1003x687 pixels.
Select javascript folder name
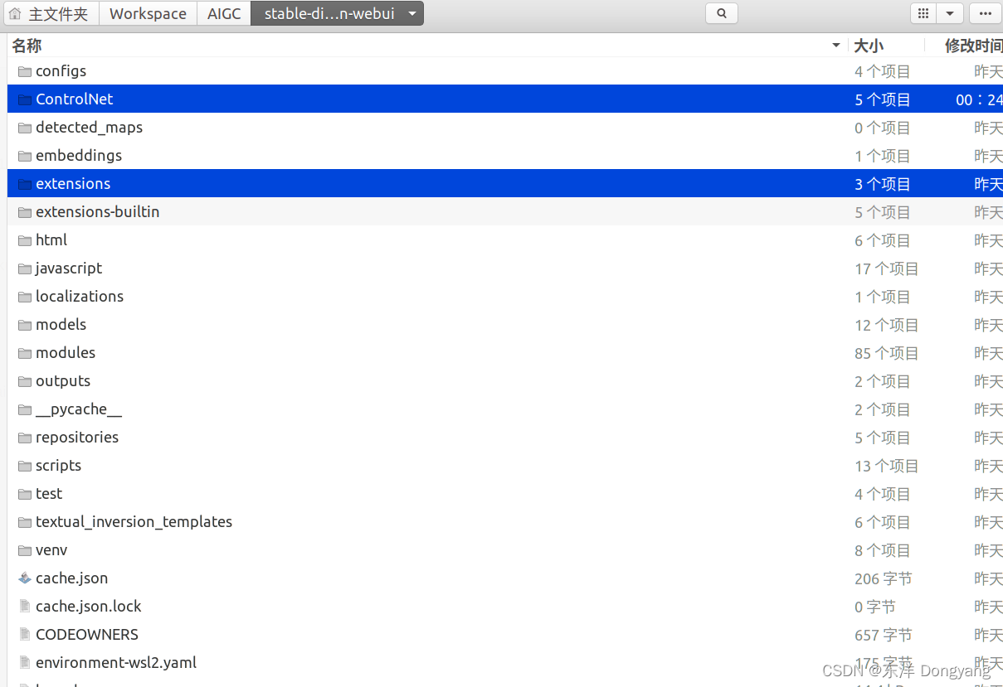pos(69,269)
